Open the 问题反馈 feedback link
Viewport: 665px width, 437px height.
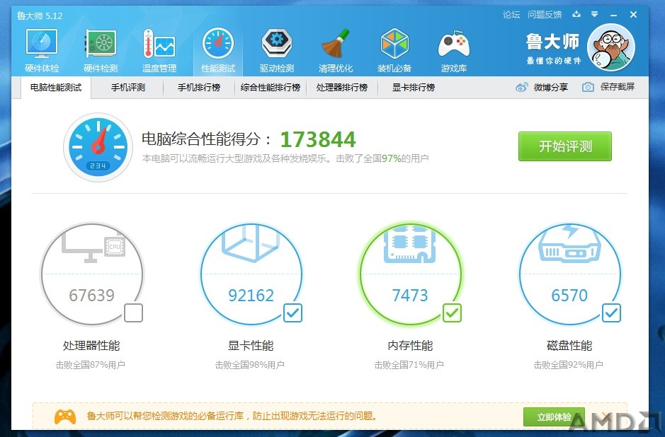point(545,15)
